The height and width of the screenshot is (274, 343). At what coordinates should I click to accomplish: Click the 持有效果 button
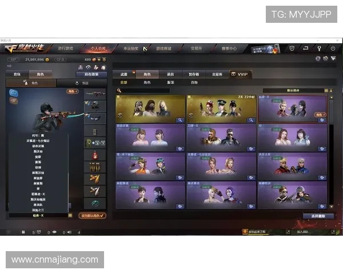coord(91,74)
